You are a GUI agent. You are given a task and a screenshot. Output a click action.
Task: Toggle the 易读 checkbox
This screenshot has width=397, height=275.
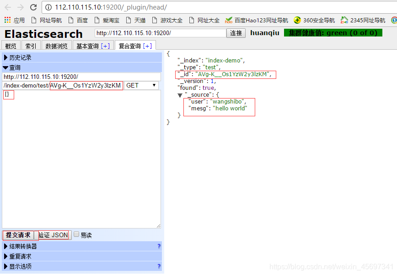[76, 234]
